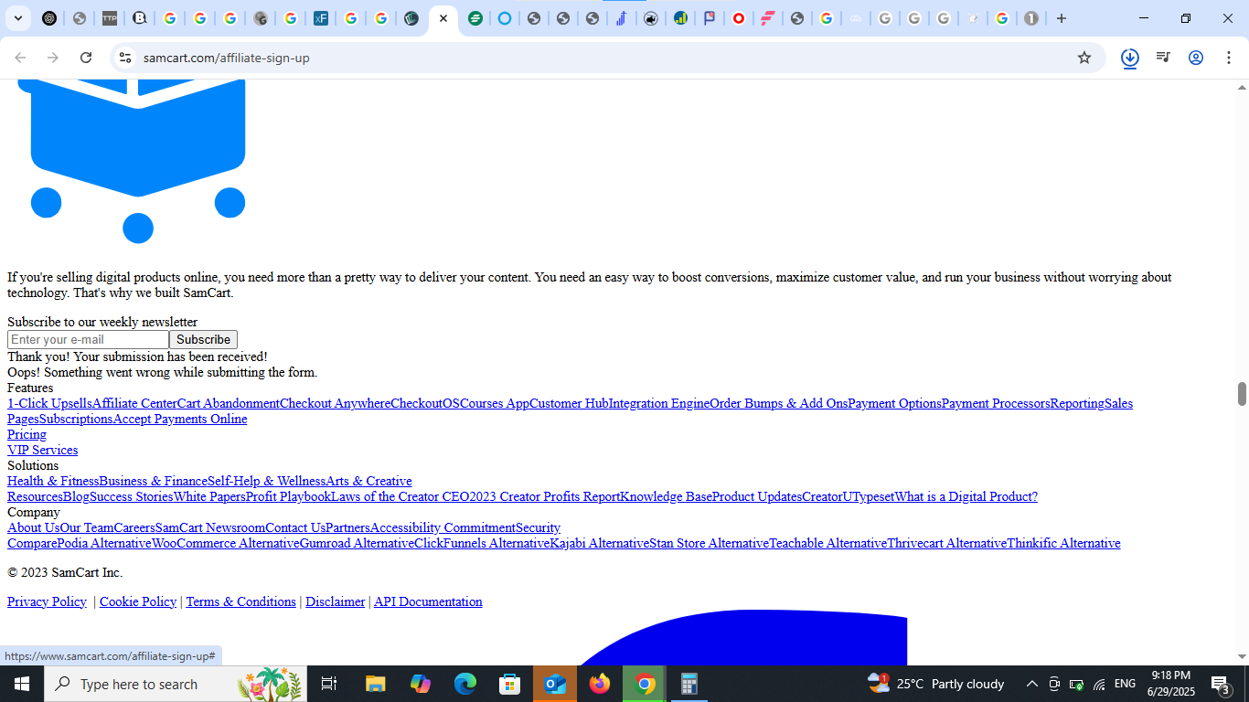Viewport: 1249px width, 702px height.
Task: Show hidden system tray icons chevron
Action: [1031, 684]
